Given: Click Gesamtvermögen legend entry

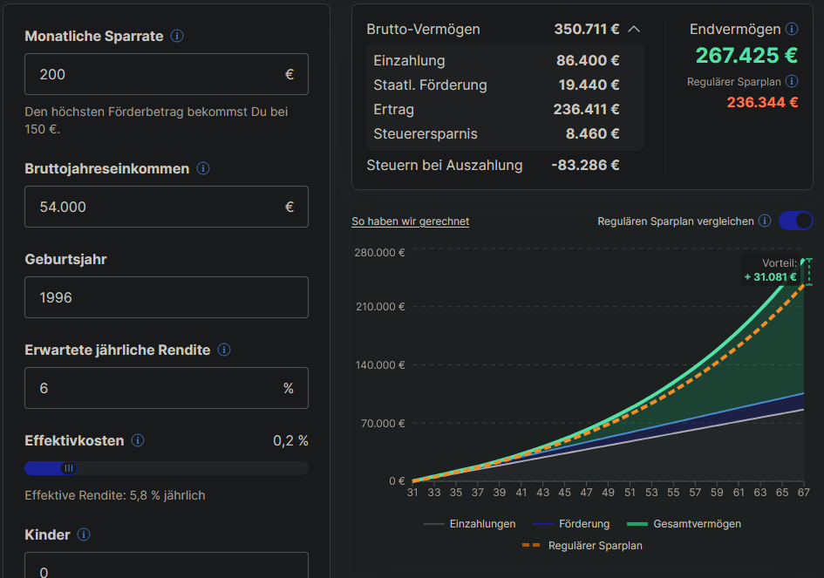Looking at the screenshot, I should (x=684, y=524).
